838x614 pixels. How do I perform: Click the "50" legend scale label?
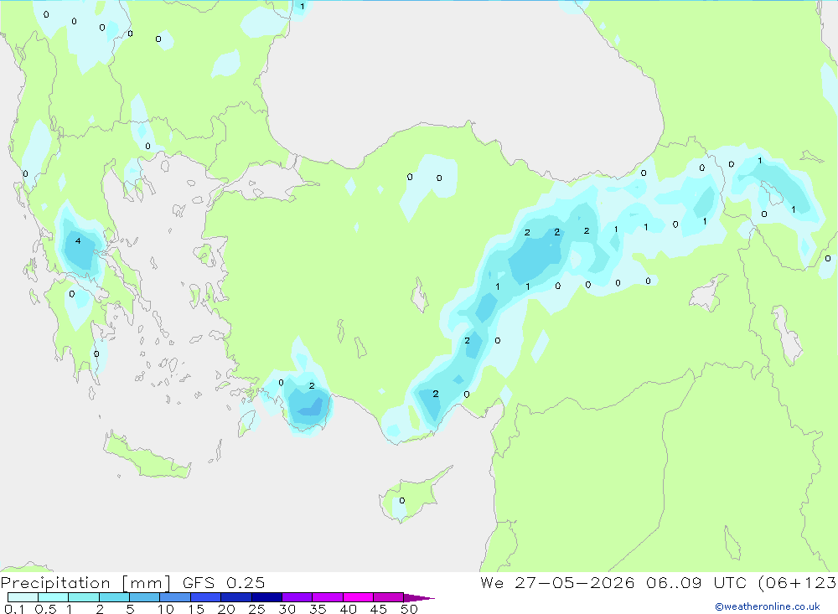[x=409, y=609]
